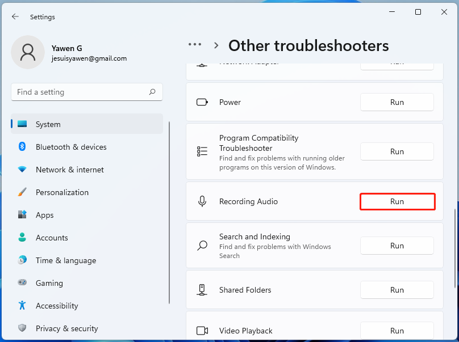Click the globe clock icon for Time & language

(x=22, y=260)
